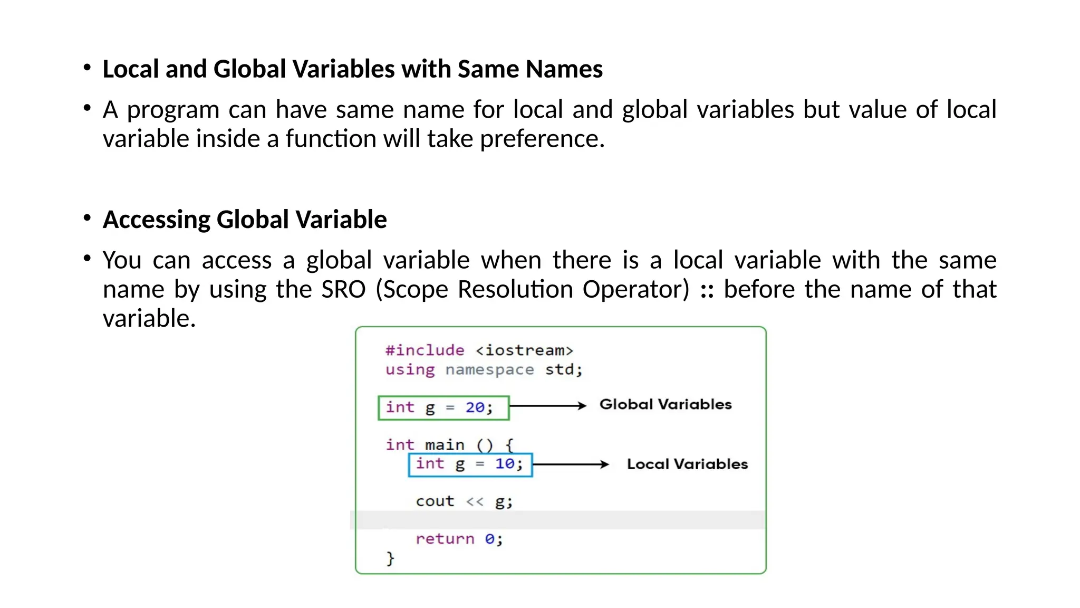Screen dimensions: 1080x608
Task: Click the '::' scope resolution operator in text
Action: [x=707, y=290]
